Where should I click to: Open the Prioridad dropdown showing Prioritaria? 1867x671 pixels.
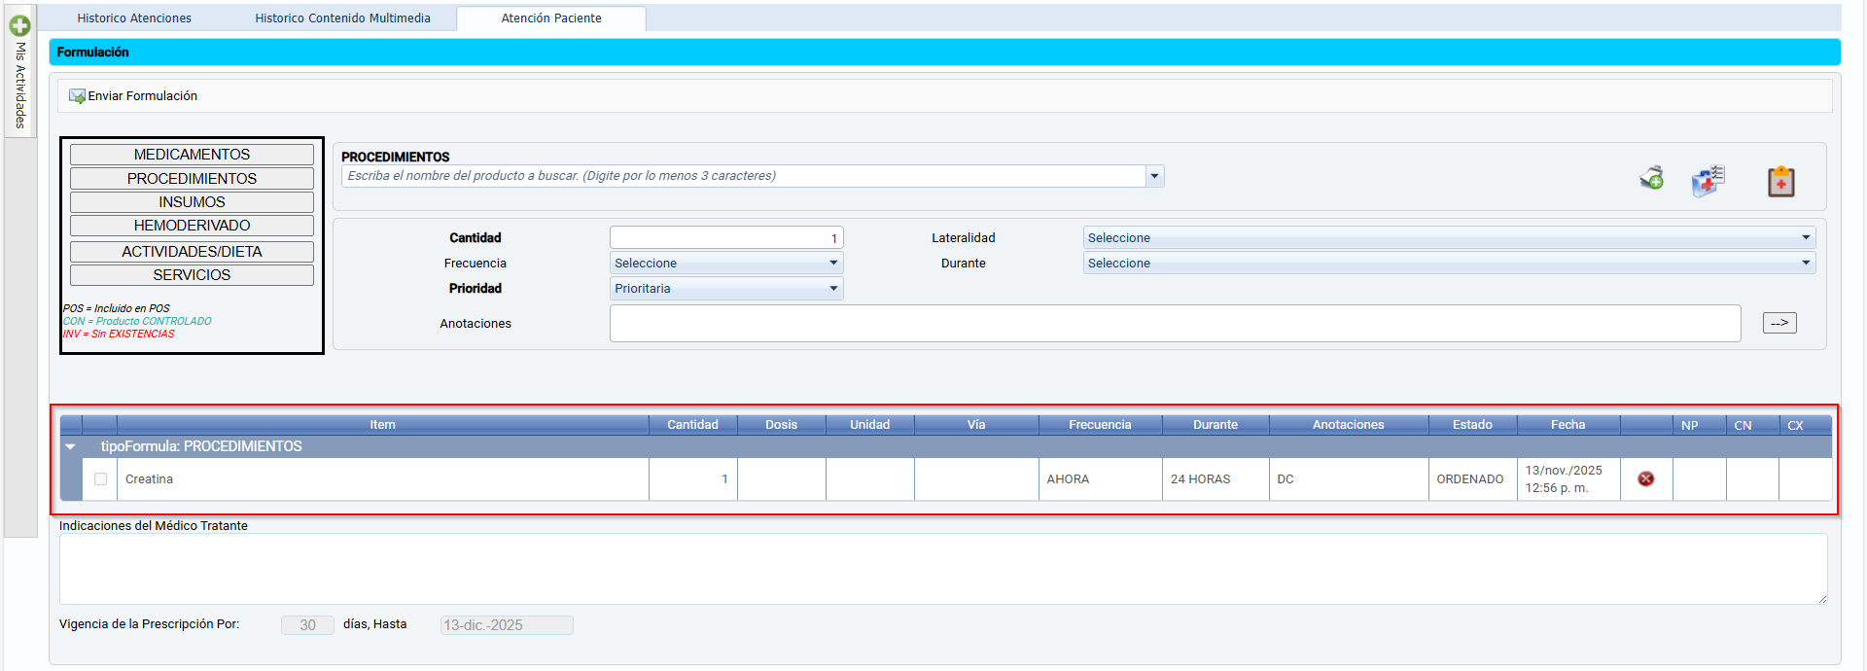tap(726, 289)
